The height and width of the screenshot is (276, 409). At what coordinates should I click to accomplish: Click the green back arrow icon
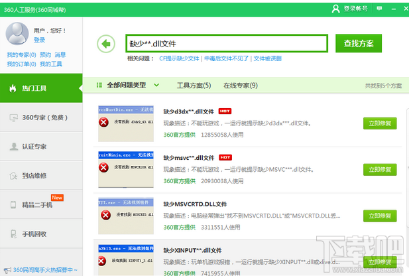pyautogui.click(x=106, y=44)
